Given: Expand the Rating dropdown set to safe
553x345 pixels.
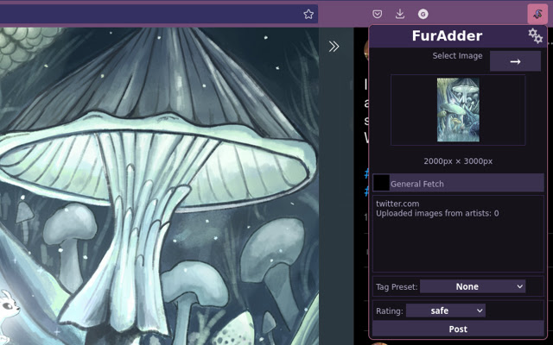Looking at the screenshot, I should (x=445, y=310).
